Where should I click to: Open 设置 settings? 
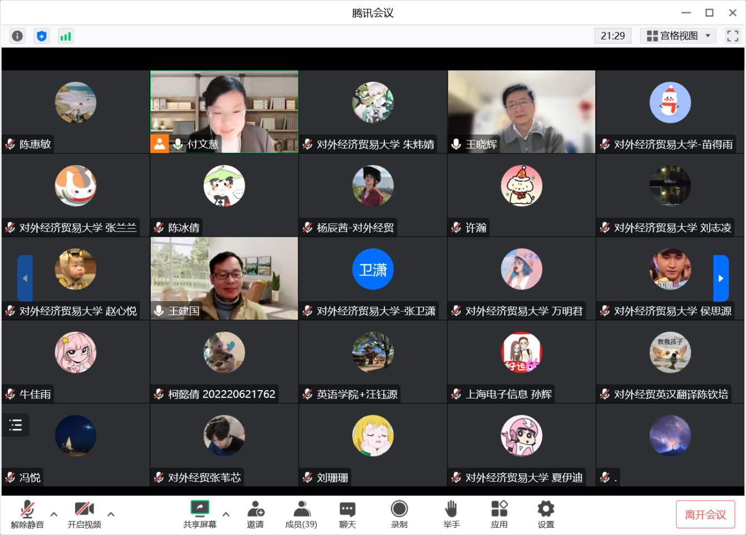546,514
